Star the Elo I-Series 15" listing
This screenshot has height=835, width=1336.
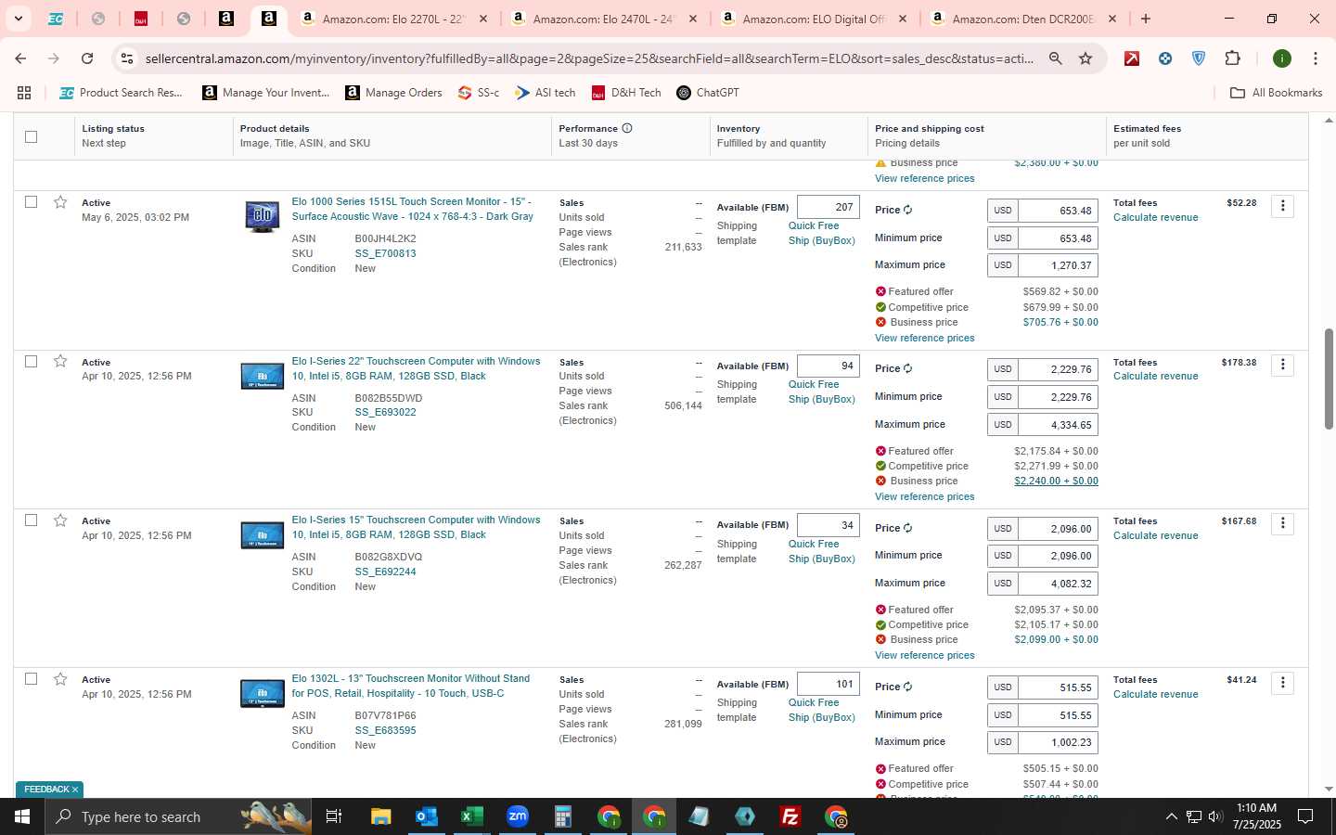click(60, 520)
